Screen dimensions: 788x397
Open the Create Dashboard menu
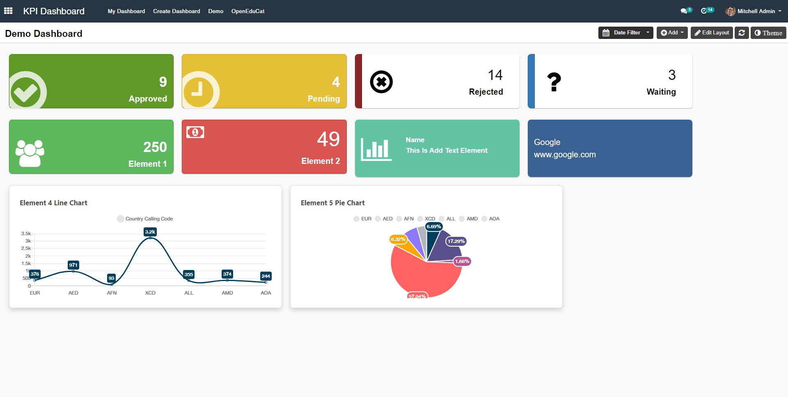(176, 11)
